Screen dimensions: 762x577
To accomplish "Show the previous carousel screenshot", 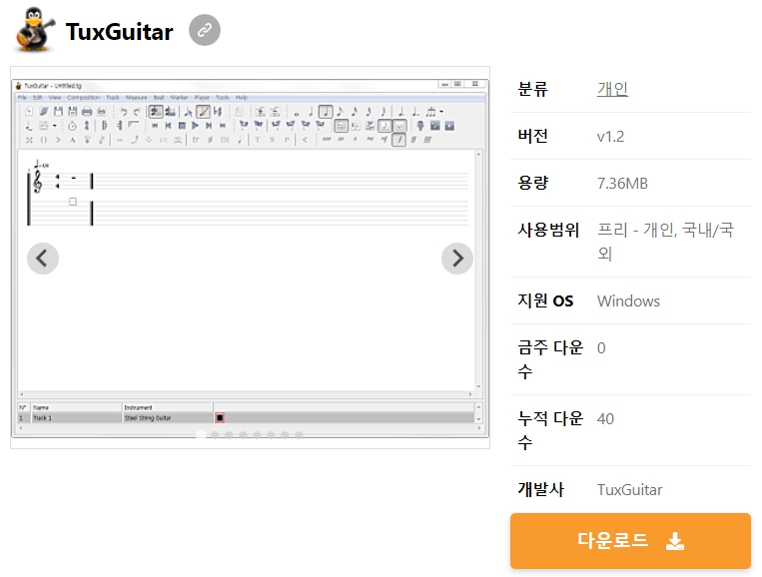I will coord(43,259).
